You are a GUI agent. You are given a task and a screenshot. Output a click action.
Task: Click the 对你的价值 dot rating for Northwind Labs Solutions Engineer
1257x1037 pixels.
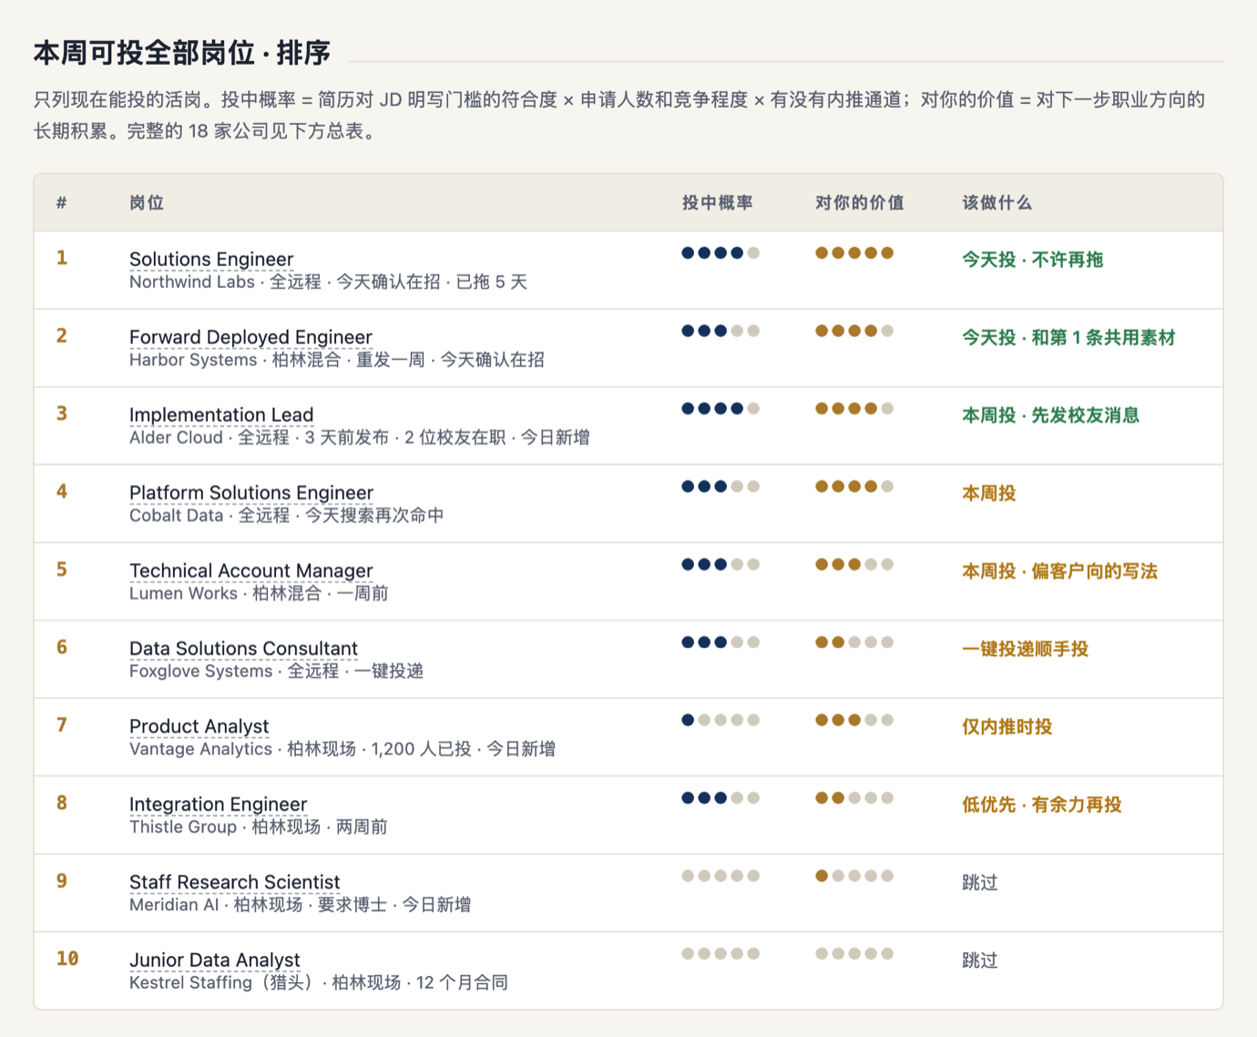click(854, 253)
